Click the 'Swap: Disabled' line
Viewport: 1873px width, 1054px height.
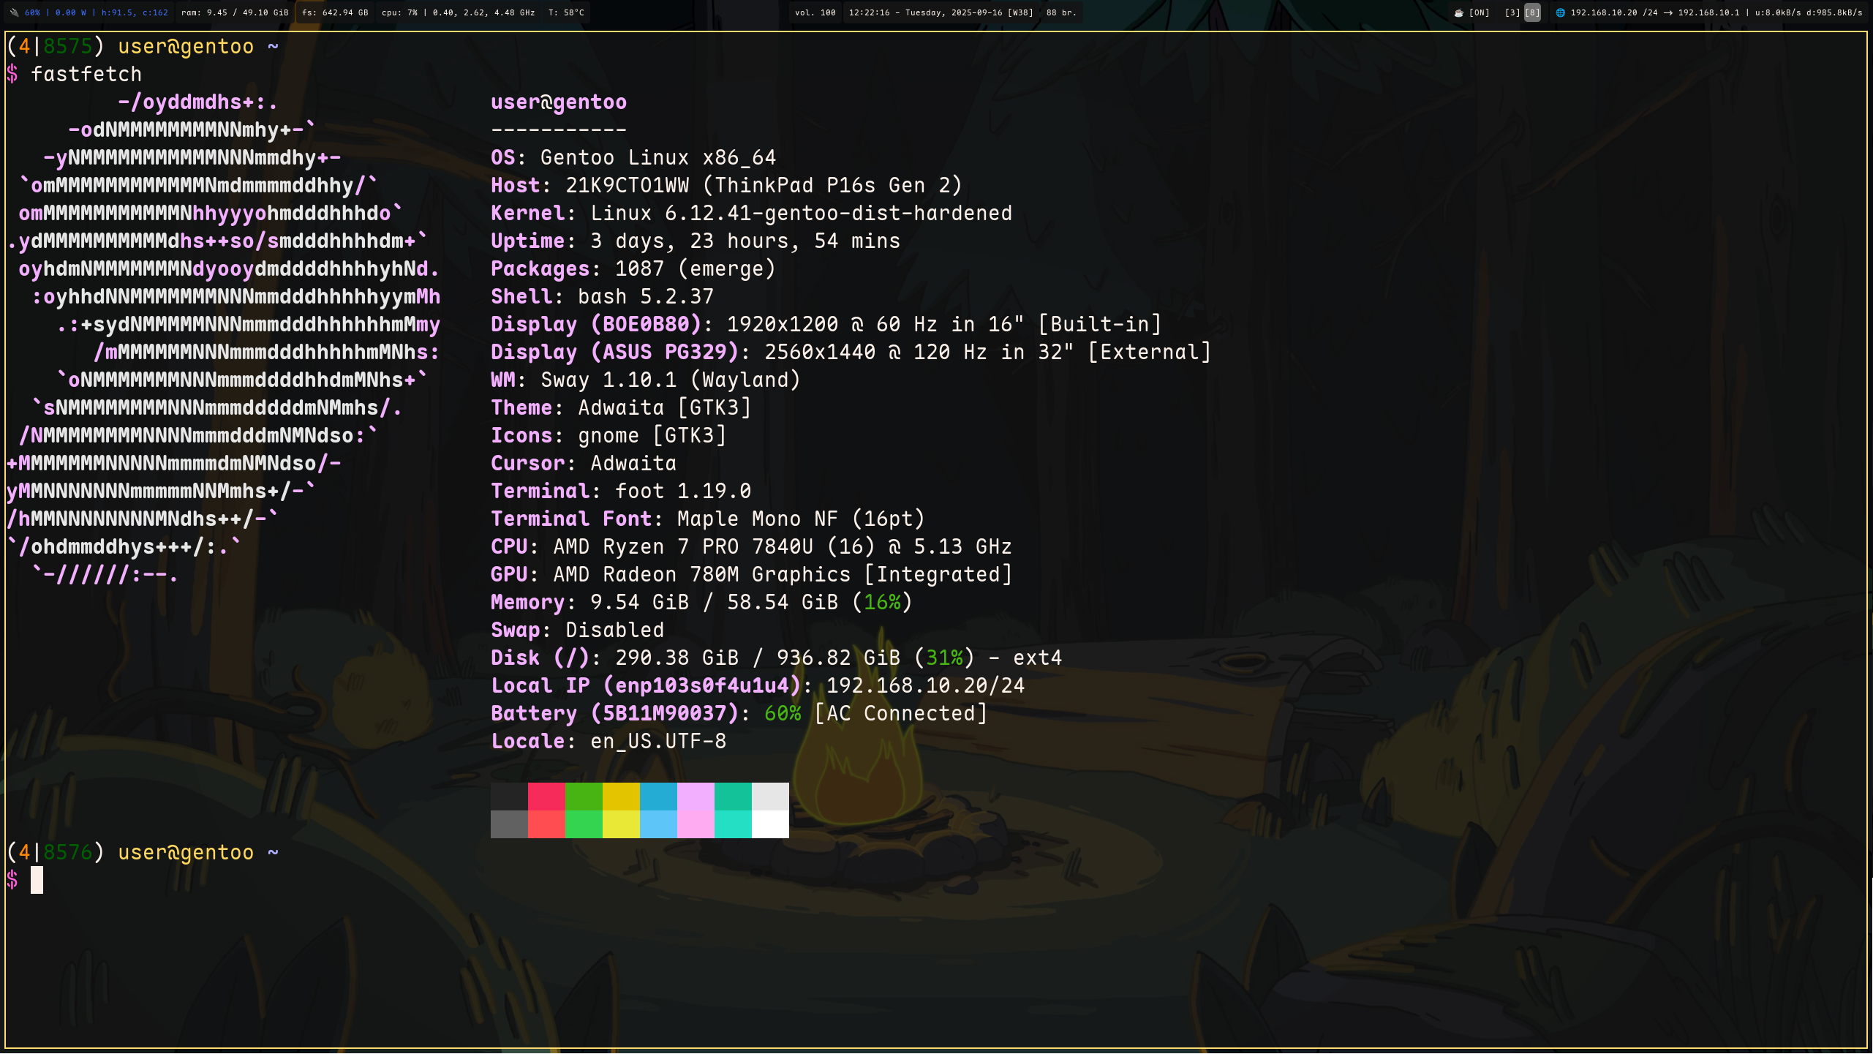(577, 630)
